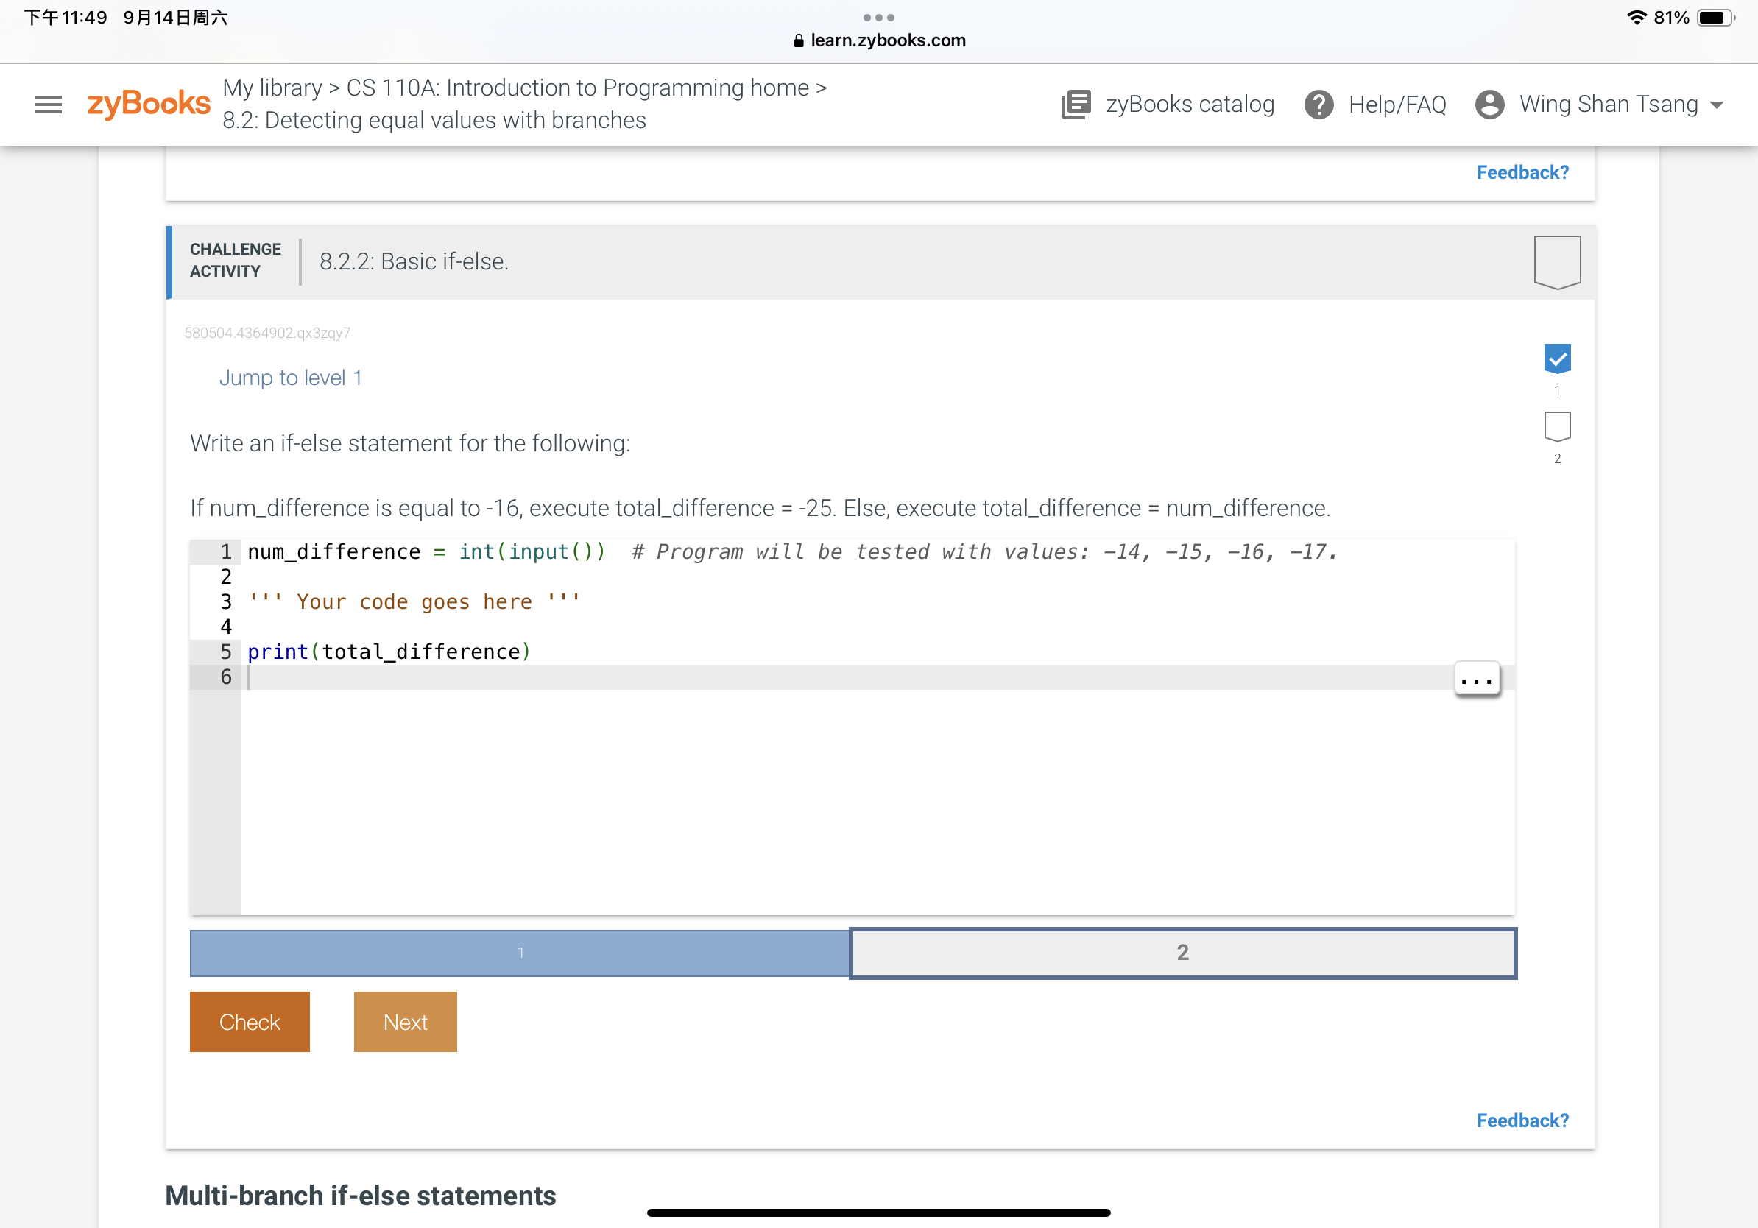Click into line 3 of code editor
Viewport: 1758px width, 1228px height.
(414, 601)
